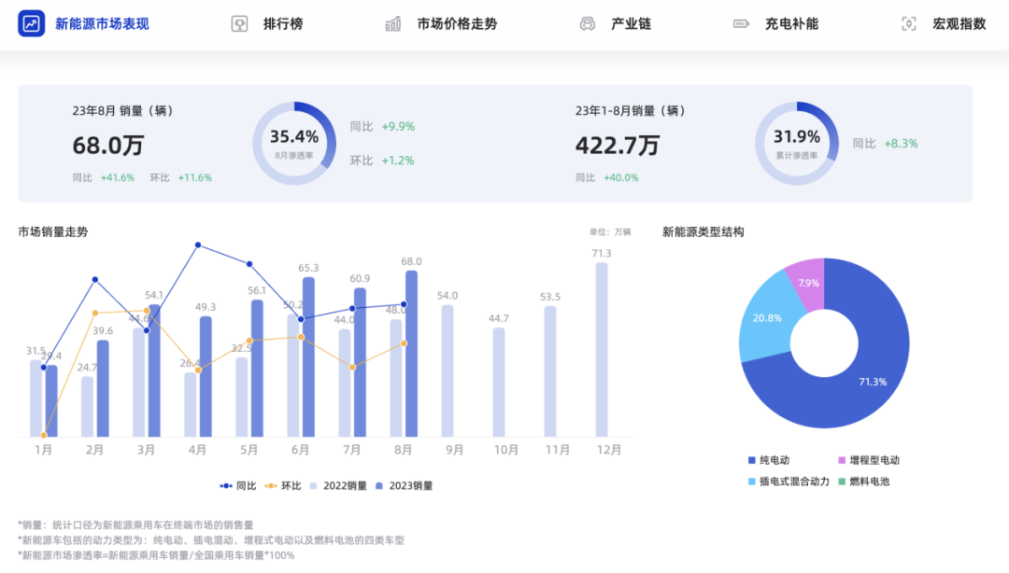Toggle 插电式混合动力 legend entry
Image resolution: width=1009 pixels, height=573 pixels.
click(788, 482)
